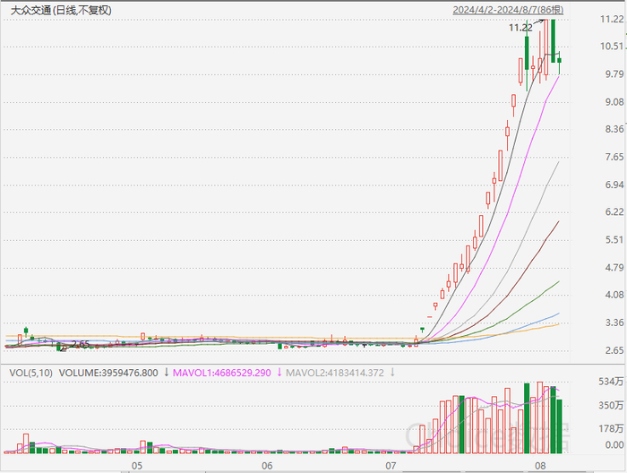
Task: Click the VOLUME:3959476.800 readout
Action: tap(108, 373)
